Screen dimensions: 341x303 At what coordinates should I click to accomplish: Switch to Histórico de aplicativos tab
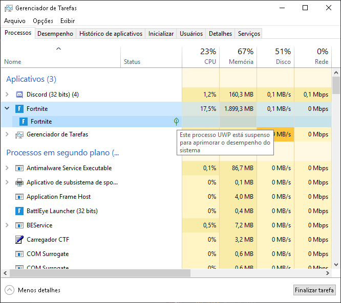click(x=111, y=34)
